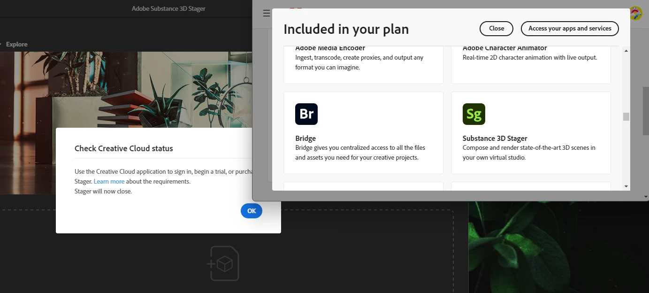
Task: Open the hamburger menu behind the plan dialog
Action: pos(267,13)
